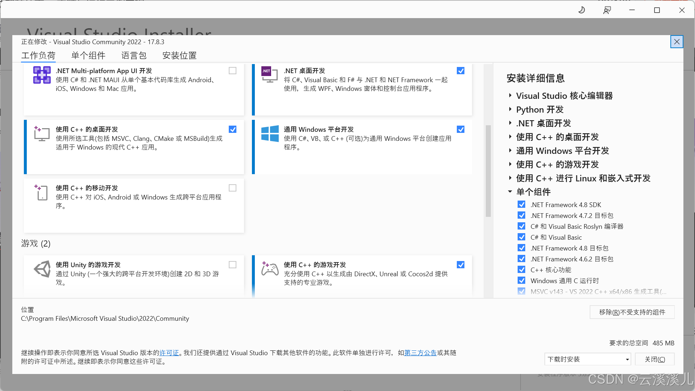695x391 pixels.
Task: Click the C++ game controller icon
Action: tap(270, 269)
